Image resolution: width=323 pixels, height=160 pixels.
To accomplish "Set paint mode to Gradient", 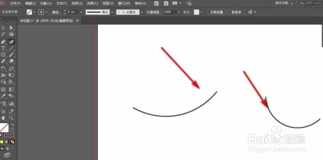I will (x=7, y=142).
